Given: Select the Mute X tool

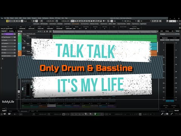Looking at the screenshot, I should [87, 21].
